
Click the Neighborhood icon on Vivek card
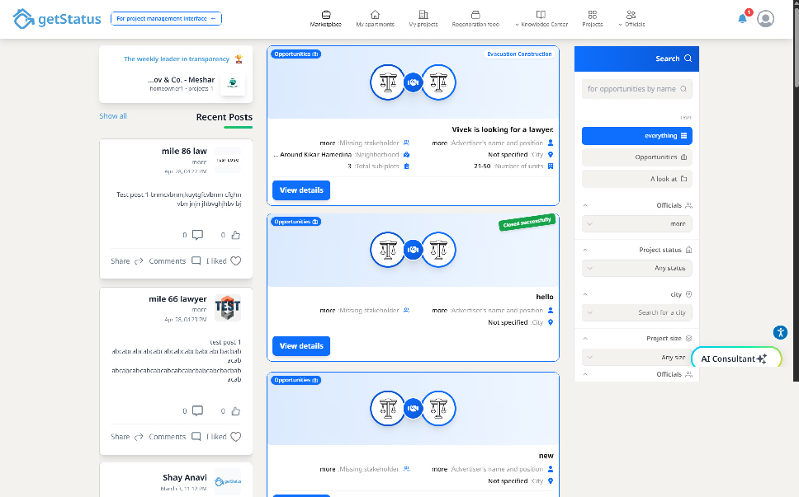(x=407, y=155)
